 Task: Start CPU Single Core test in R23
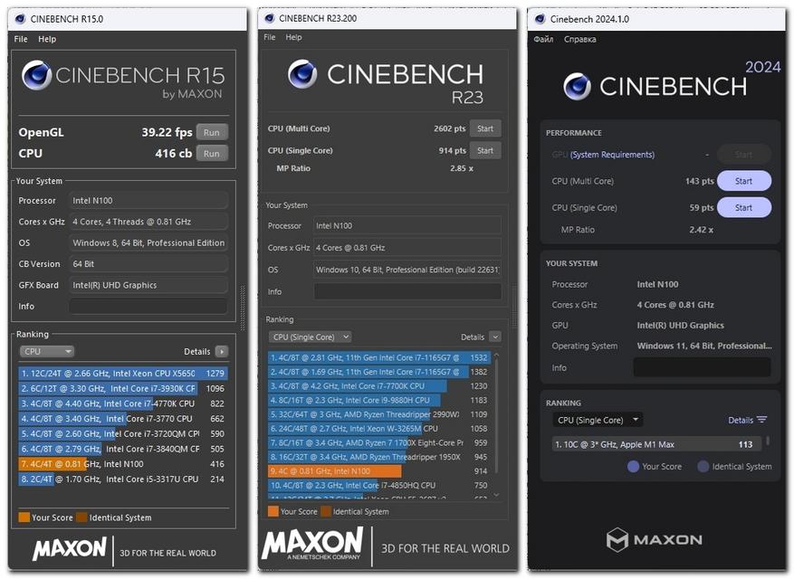pyautogui.click(x=485, y=150)
